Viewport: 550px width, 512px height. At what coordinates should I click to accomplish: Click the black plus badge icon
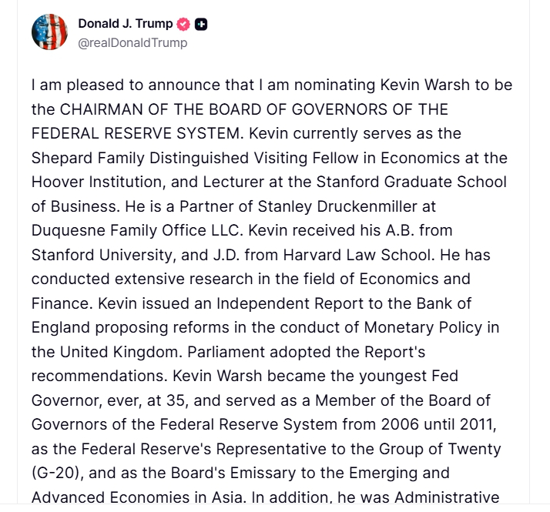(x=201, y=24)
